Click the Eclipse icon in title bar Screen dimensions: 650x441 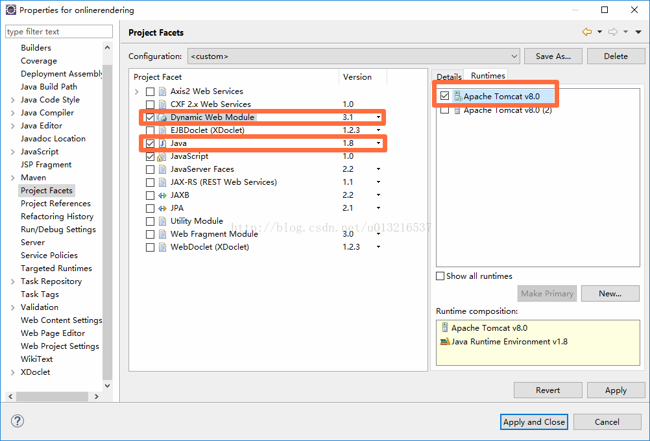click(11, 10)
